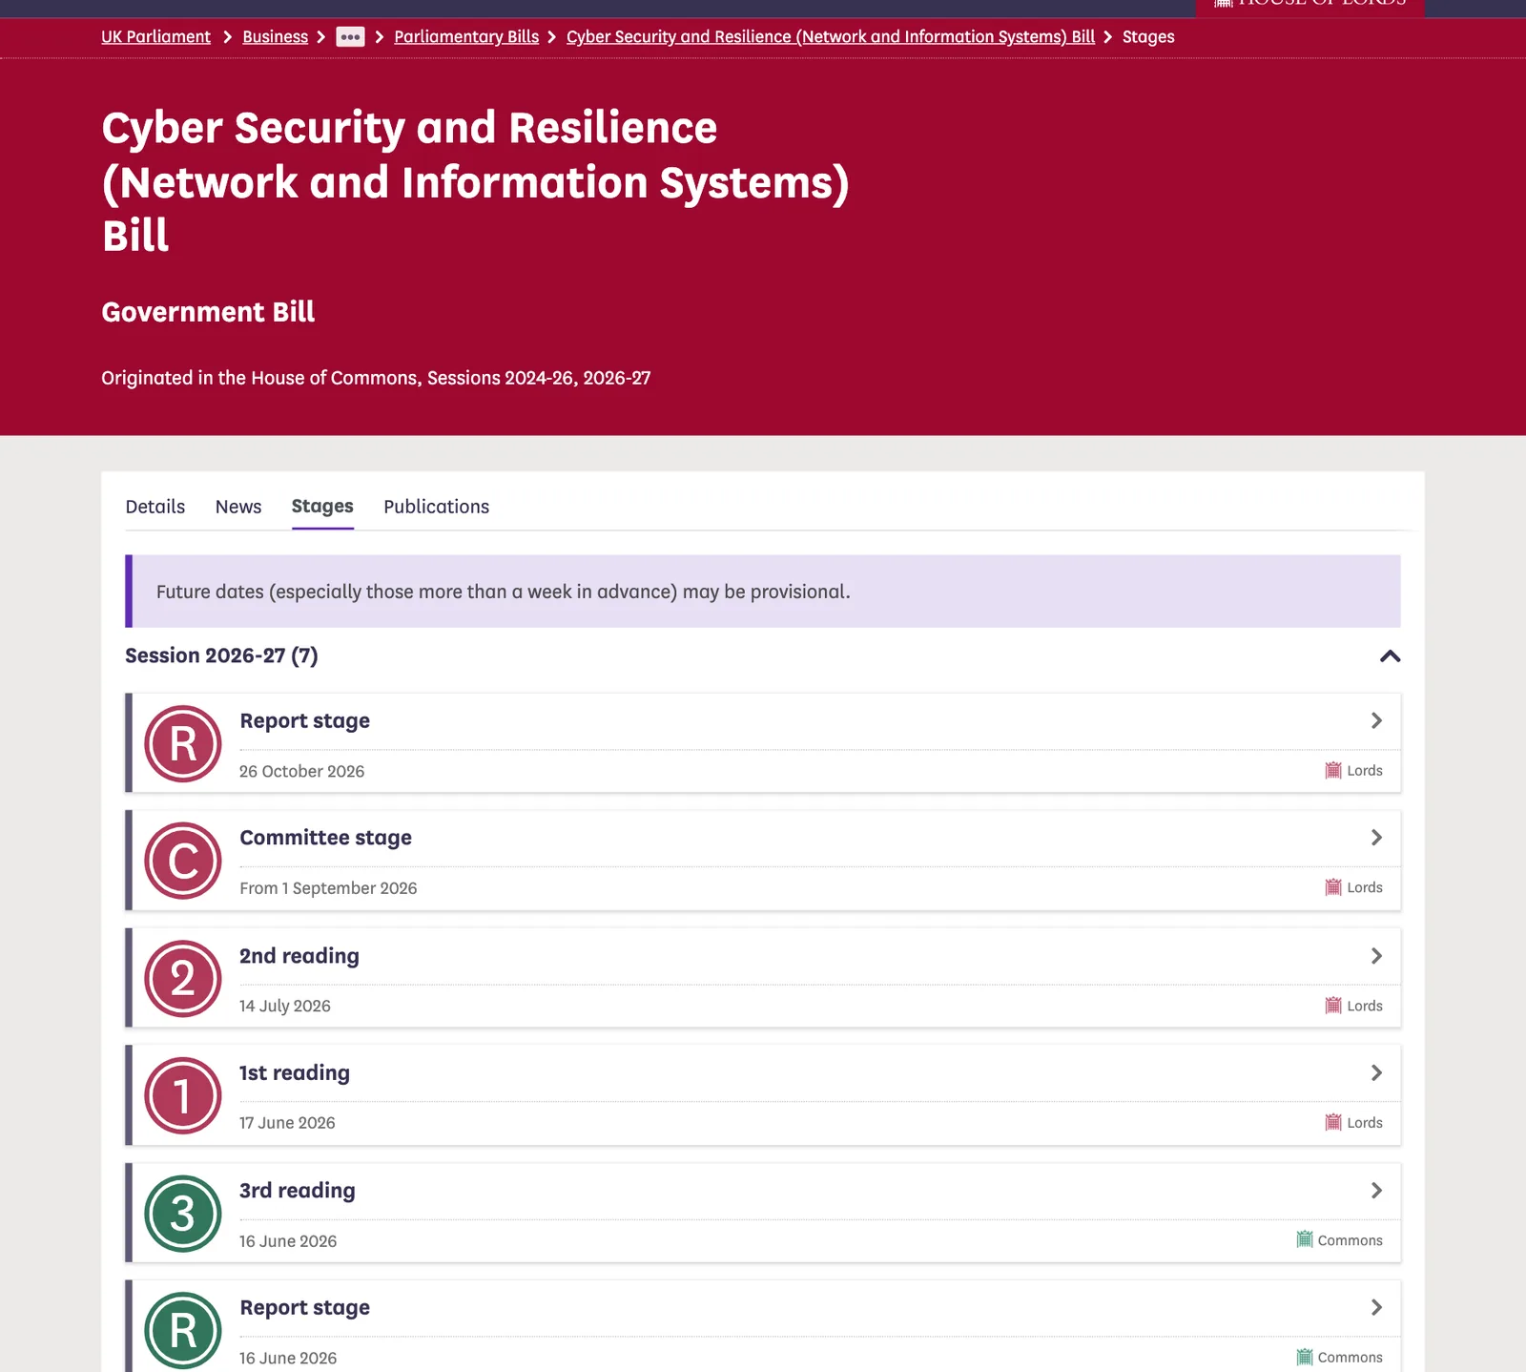The width and height of the screenshot is (1526, 1372).
Task: Click Commons portcullis icon on 3rd reading row
Action: 1305,1239
